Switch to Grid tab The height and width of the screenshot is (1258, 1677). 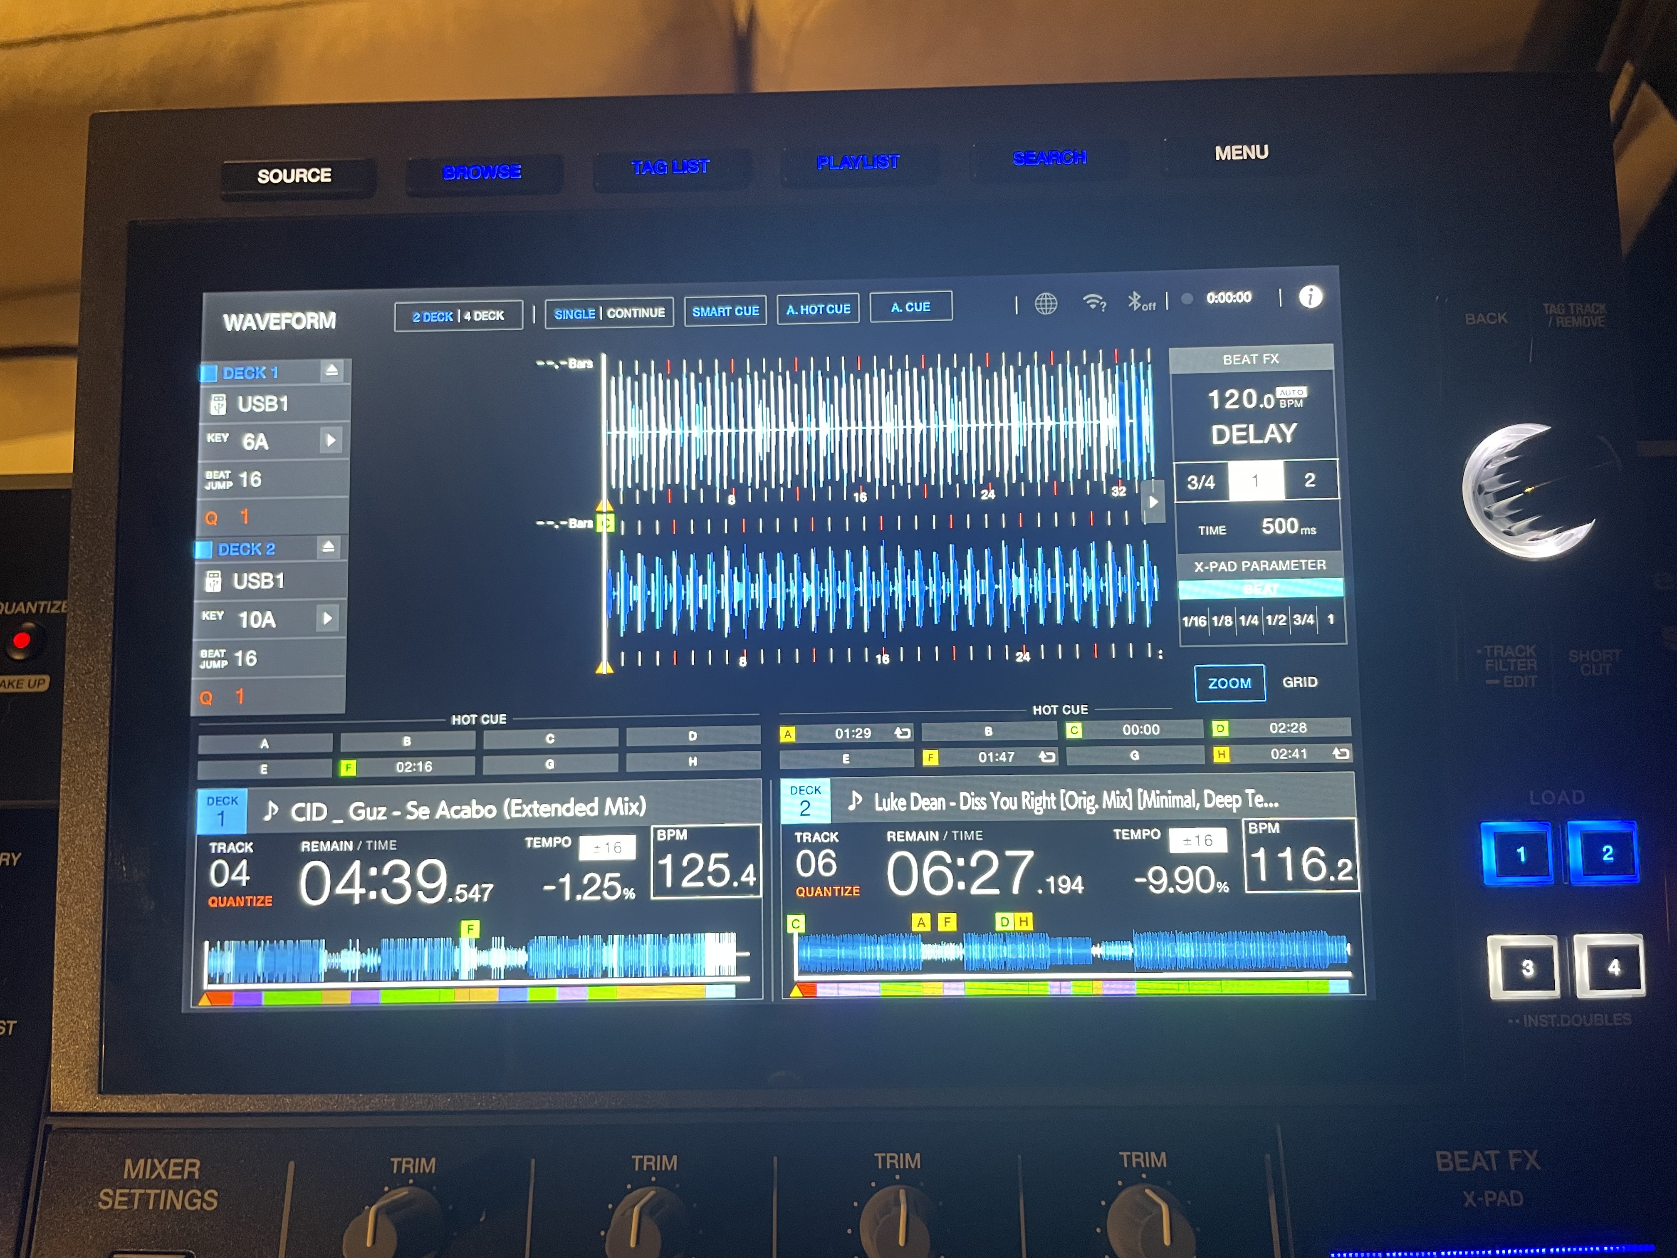(x=1299, y=682)
